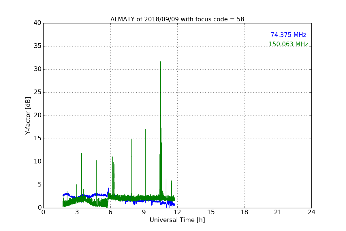
Task: Click the Universal Time [h] axis label
Action: (x=177, y=220)
